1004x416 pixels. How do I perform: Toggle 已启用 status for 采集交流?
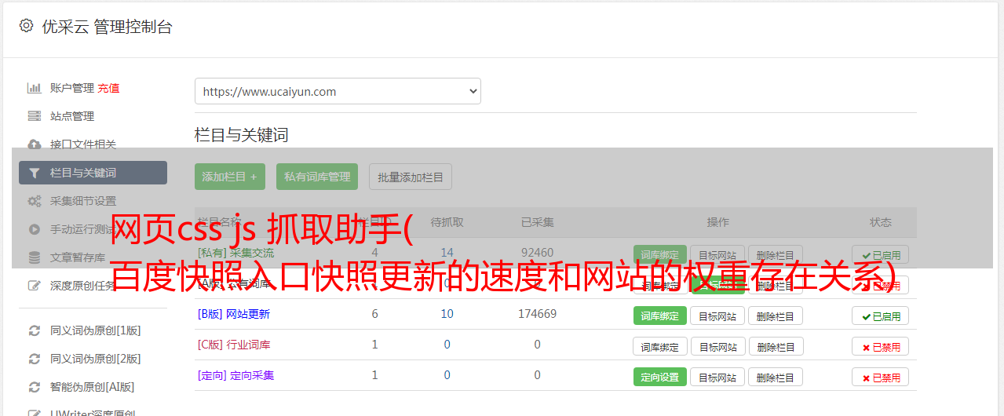click(x=881, y=254)
